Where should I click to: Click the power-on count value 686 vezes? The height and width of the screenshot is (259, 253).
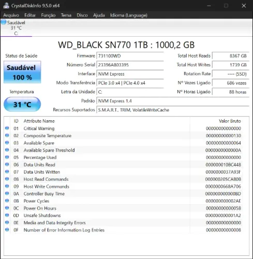click(231, 83)
